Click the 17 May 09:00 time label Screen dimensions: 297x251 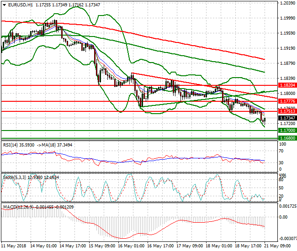190,246
